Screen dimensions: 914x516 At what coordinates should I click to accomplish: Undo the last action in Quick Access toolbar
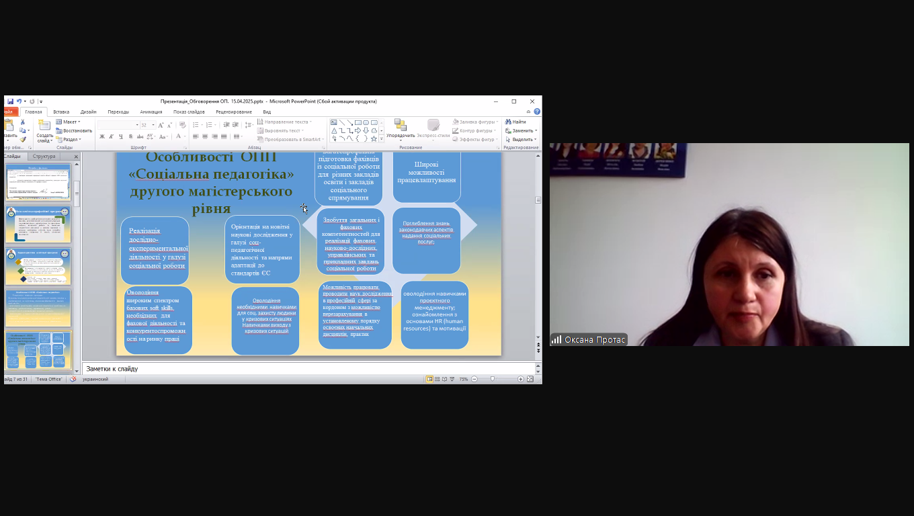[x=19, y=101]
